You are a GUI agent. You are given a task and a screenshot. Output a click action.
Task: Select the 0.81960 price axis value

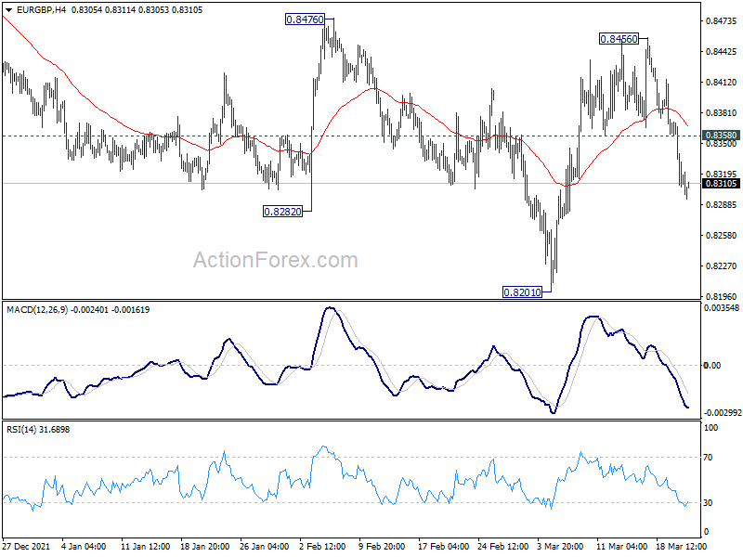point(722,296)
